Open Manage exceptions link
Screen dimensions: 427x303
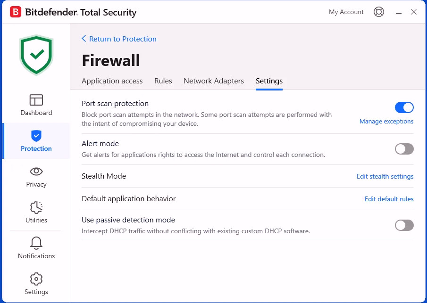click(386, 121)
